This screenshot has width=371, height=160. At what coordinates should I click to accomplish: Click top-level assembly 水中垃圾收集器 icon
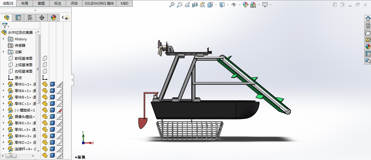4,32
